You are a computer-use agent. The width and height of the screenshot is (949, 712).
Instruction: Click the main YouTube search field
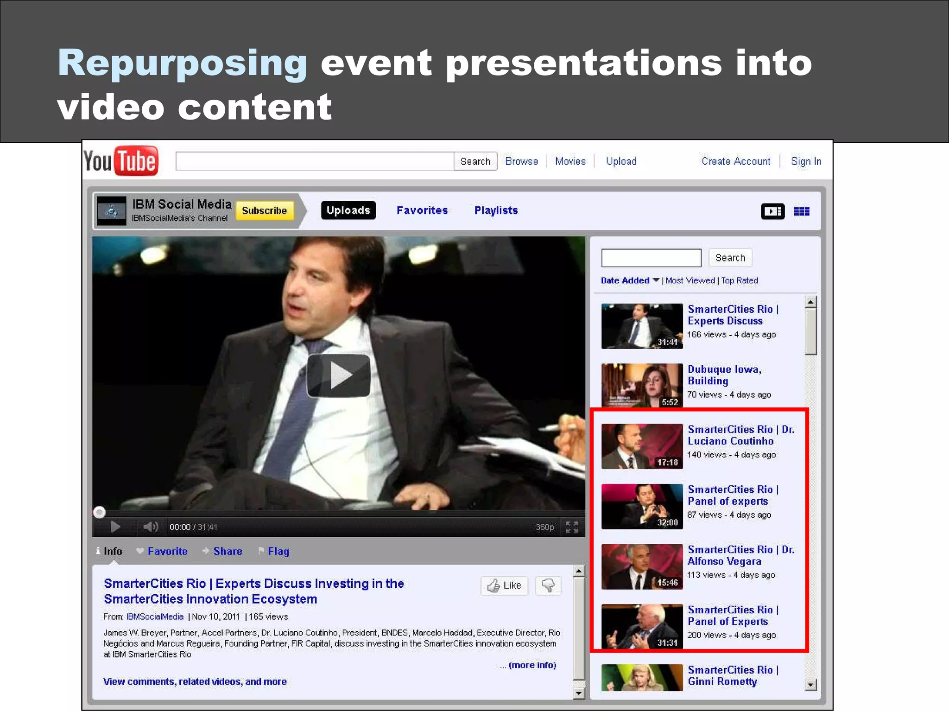(315, 161)
